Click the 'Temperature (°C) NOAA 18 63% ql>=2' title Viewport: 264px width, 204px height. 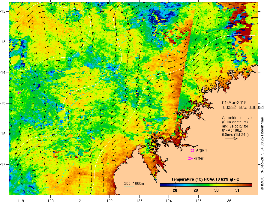(205, 179)
